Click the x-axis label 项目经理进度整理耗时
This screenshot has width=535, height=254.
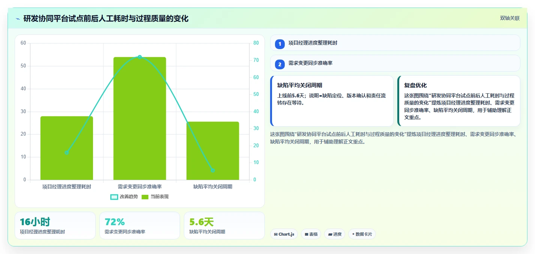(x=67, y=186)
